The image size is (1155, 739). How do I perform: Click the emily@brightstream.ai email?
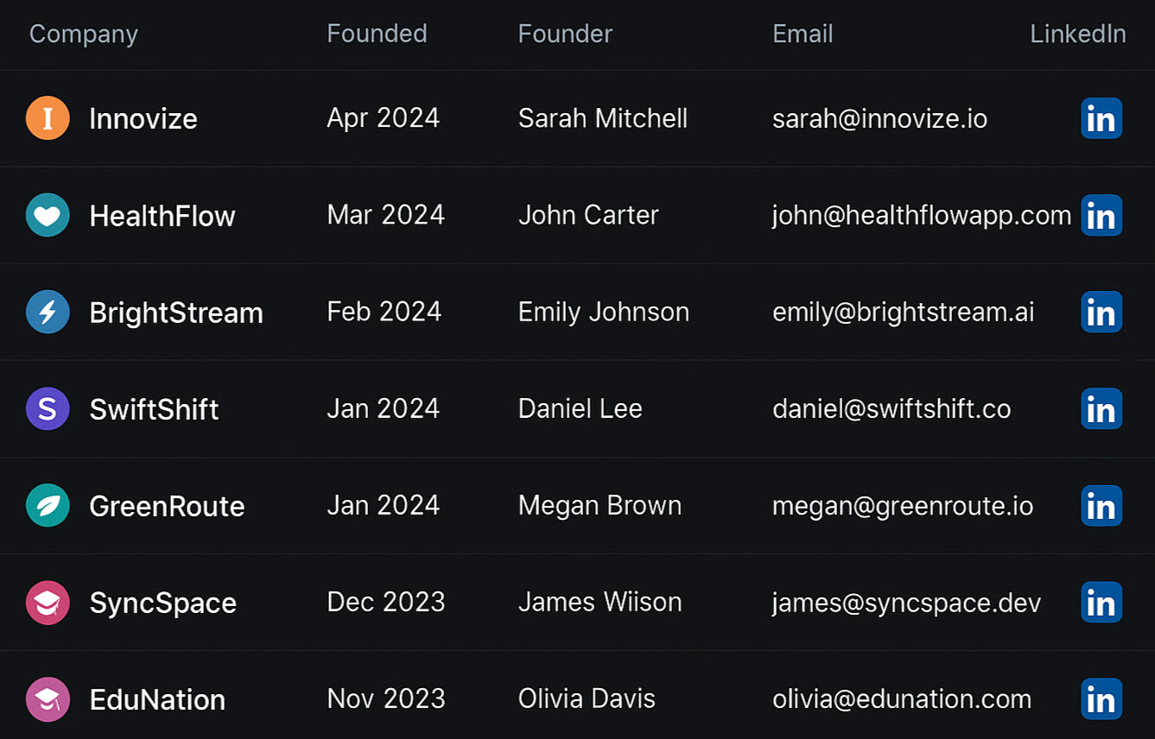pyautogui.click(x=903, y=312)
